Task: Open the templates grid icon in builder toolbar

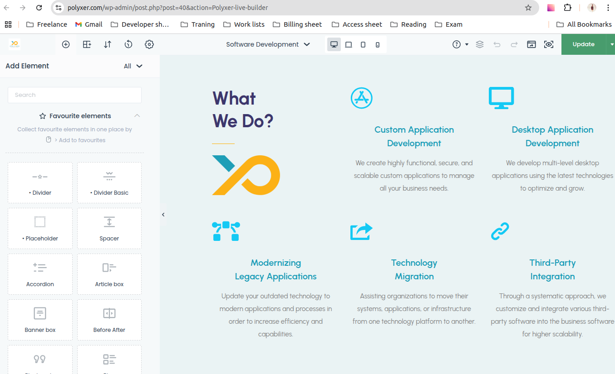Action: tap(87, 44)
